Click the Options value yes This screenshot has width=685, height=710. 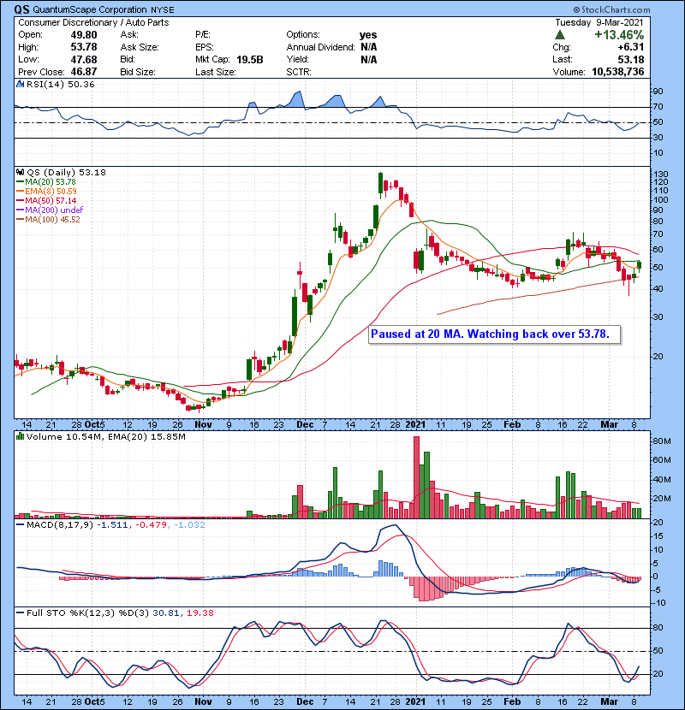(x=368, y=35)
